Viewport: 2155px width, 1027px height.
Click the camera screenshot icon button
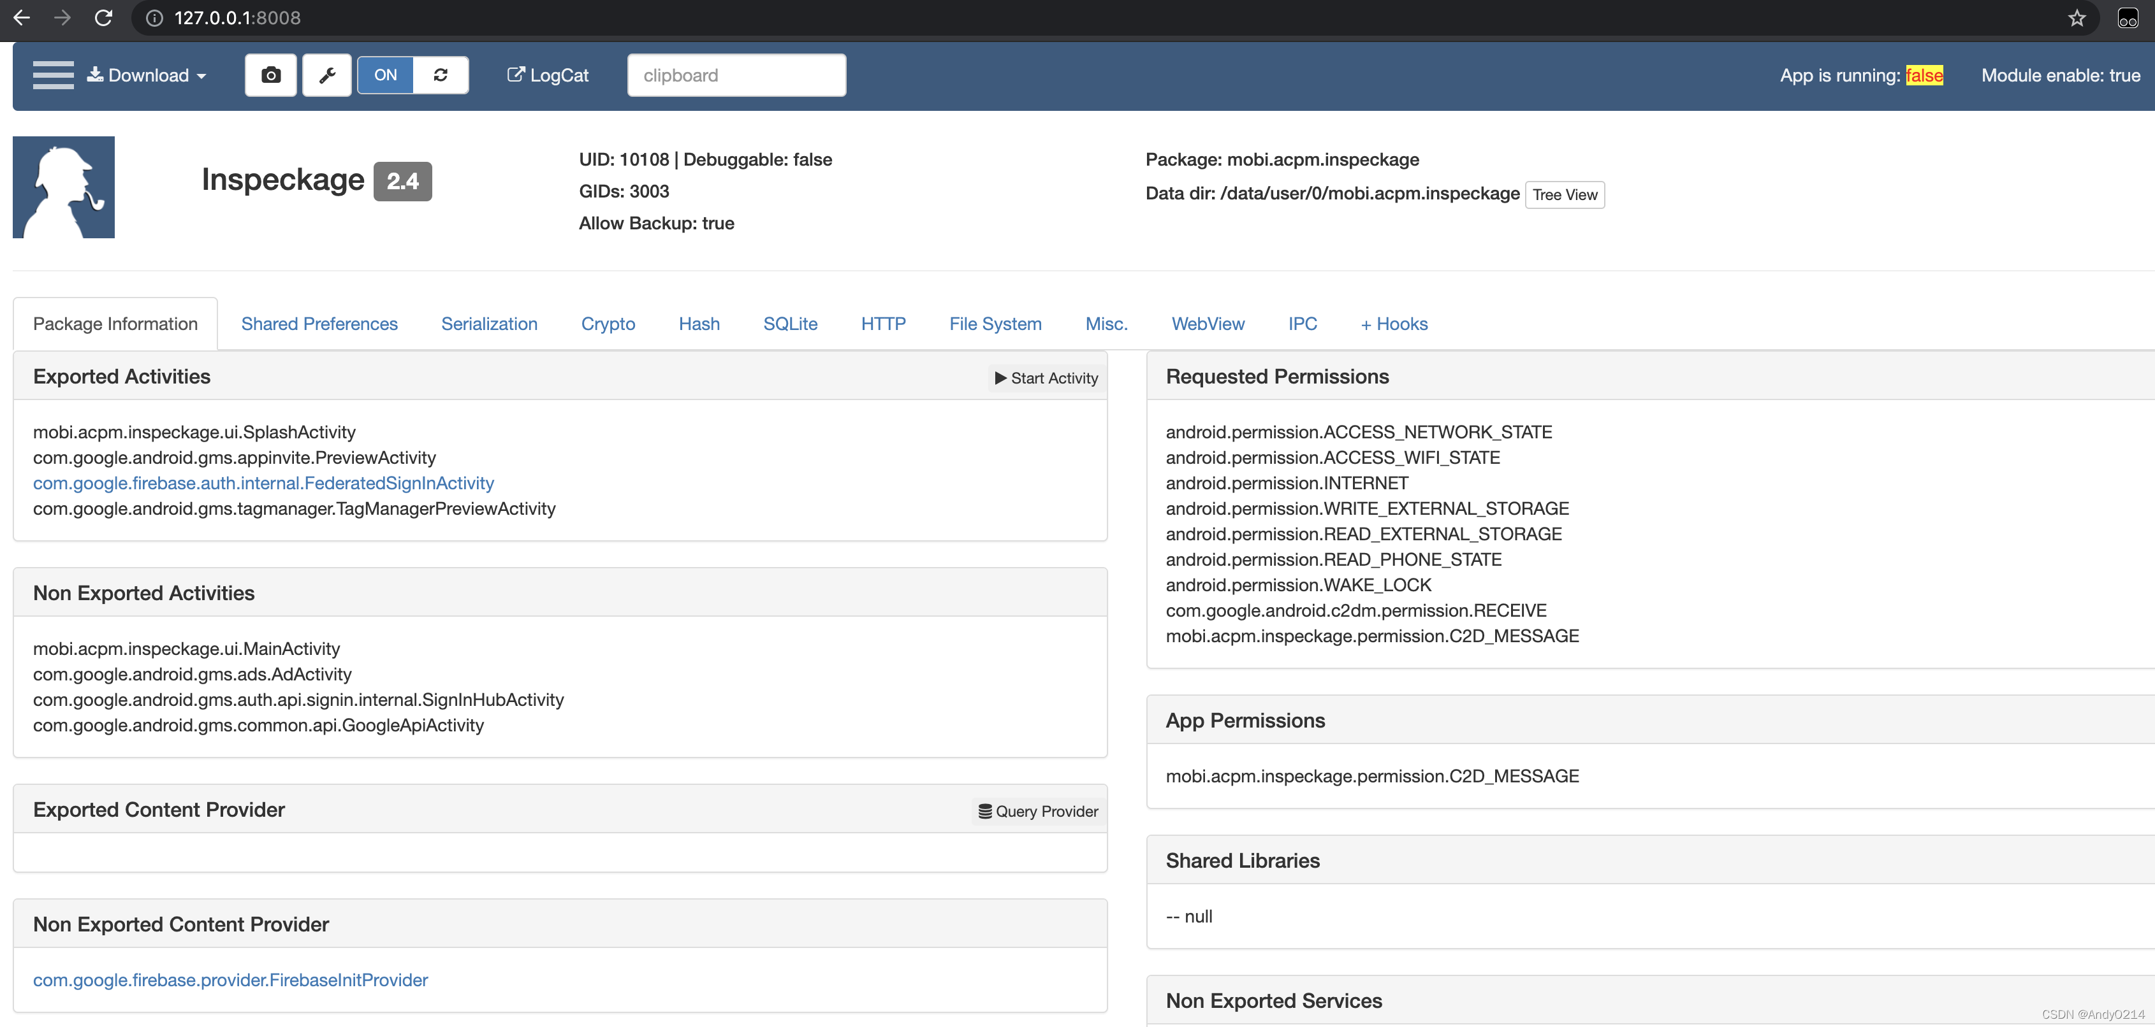[270, 75]
